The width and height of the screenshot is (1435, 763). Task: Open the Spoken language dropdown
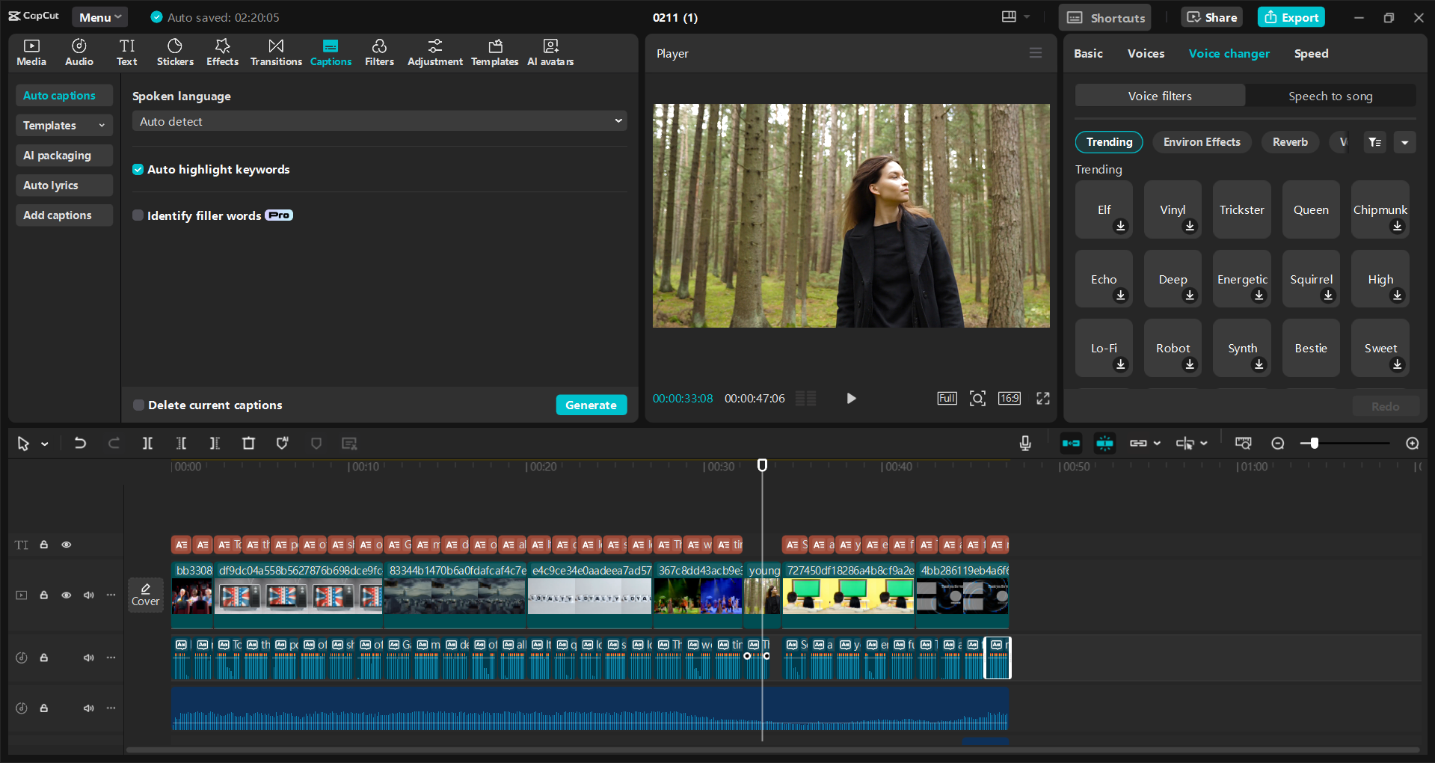[x=379, y=120]
